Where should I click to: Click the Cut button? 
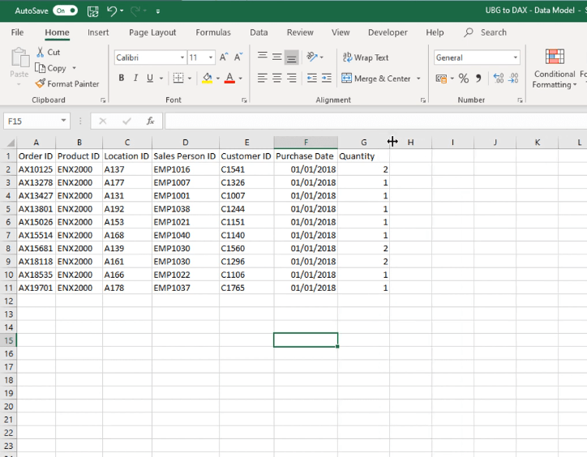pos(49,52)
